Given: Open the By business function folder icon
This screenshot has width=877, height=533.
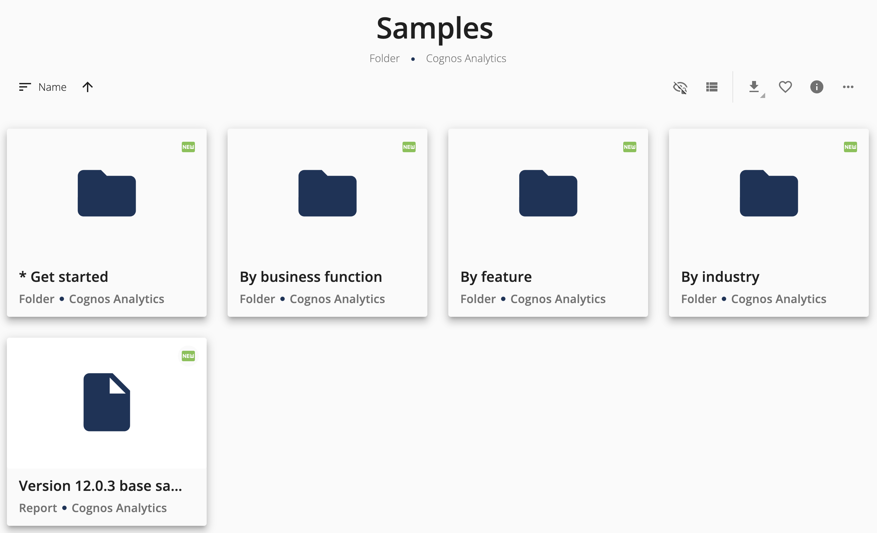Looking at the screenshot, I should tap(327, 193).
